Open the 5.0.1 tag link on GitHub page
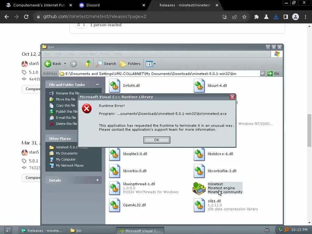312x234 pixels. [x=33, y=161]
